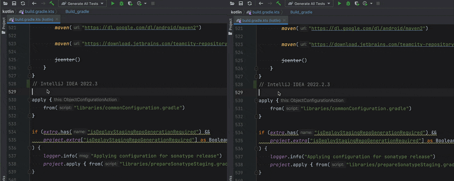Navigate back using the left arrow icon
Image resolution: width=454 pixels, height=181 pixels.
click(35, 3)
